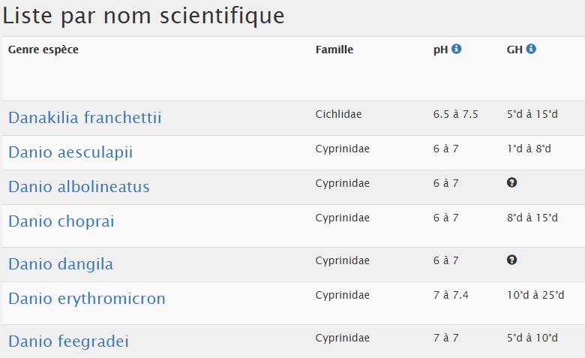Viewport: 585px width, 358px height.
Task: Click Cichlidae family cell for Danakilia
Action: (338, 114)
